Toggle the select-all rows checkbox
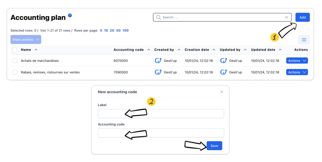322x162 pixels. point(15,50)
